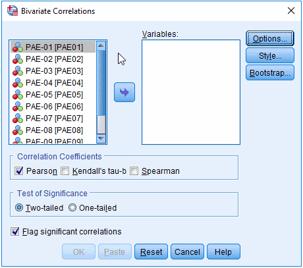Image resolution: width=303 pixels, height=268 pixels.
Task: Open the Options... dialog
Action: [270, 38]
